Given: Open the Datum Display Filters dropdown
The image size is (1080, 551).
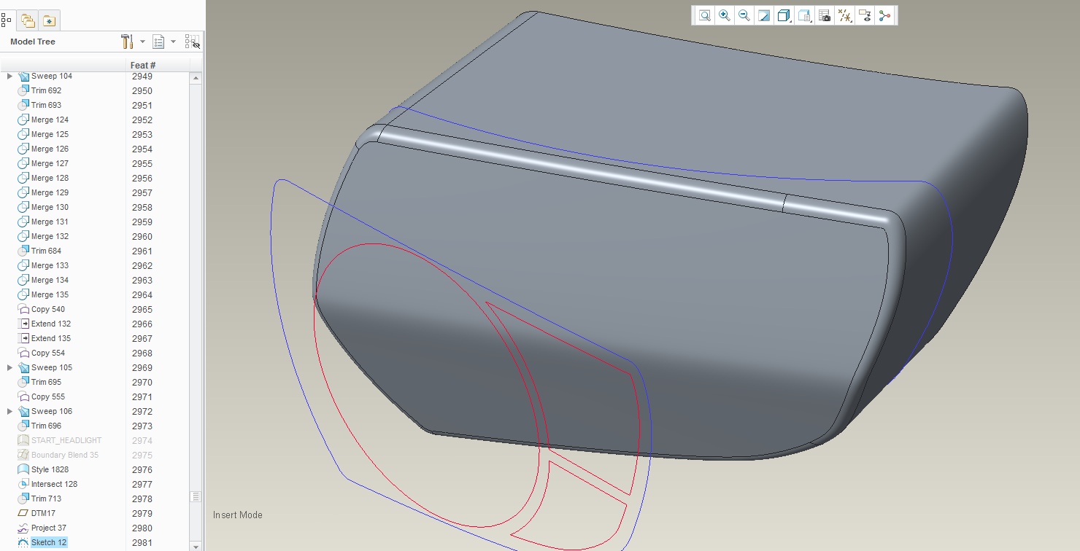Looking at the screenshot, I should coord(845,16).
